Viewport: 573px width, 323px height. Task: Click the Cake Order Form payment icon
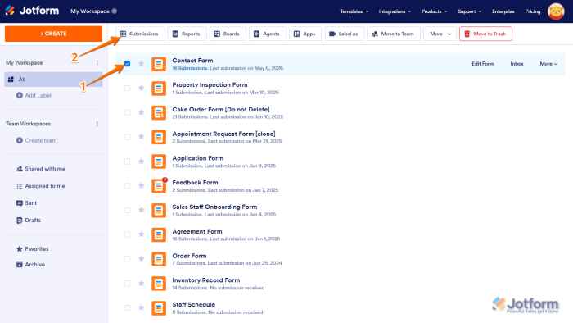pyautogui.click(x=159, y=112)
